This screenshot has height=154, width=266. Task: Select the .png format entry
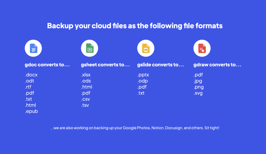[x=199, y=87]
